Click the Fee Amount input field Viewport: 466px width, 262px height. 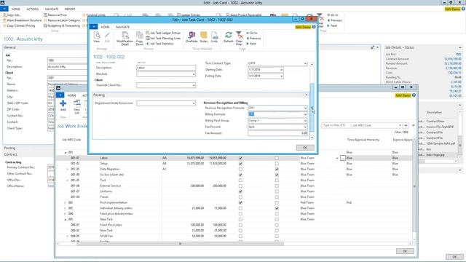(277, 133)
